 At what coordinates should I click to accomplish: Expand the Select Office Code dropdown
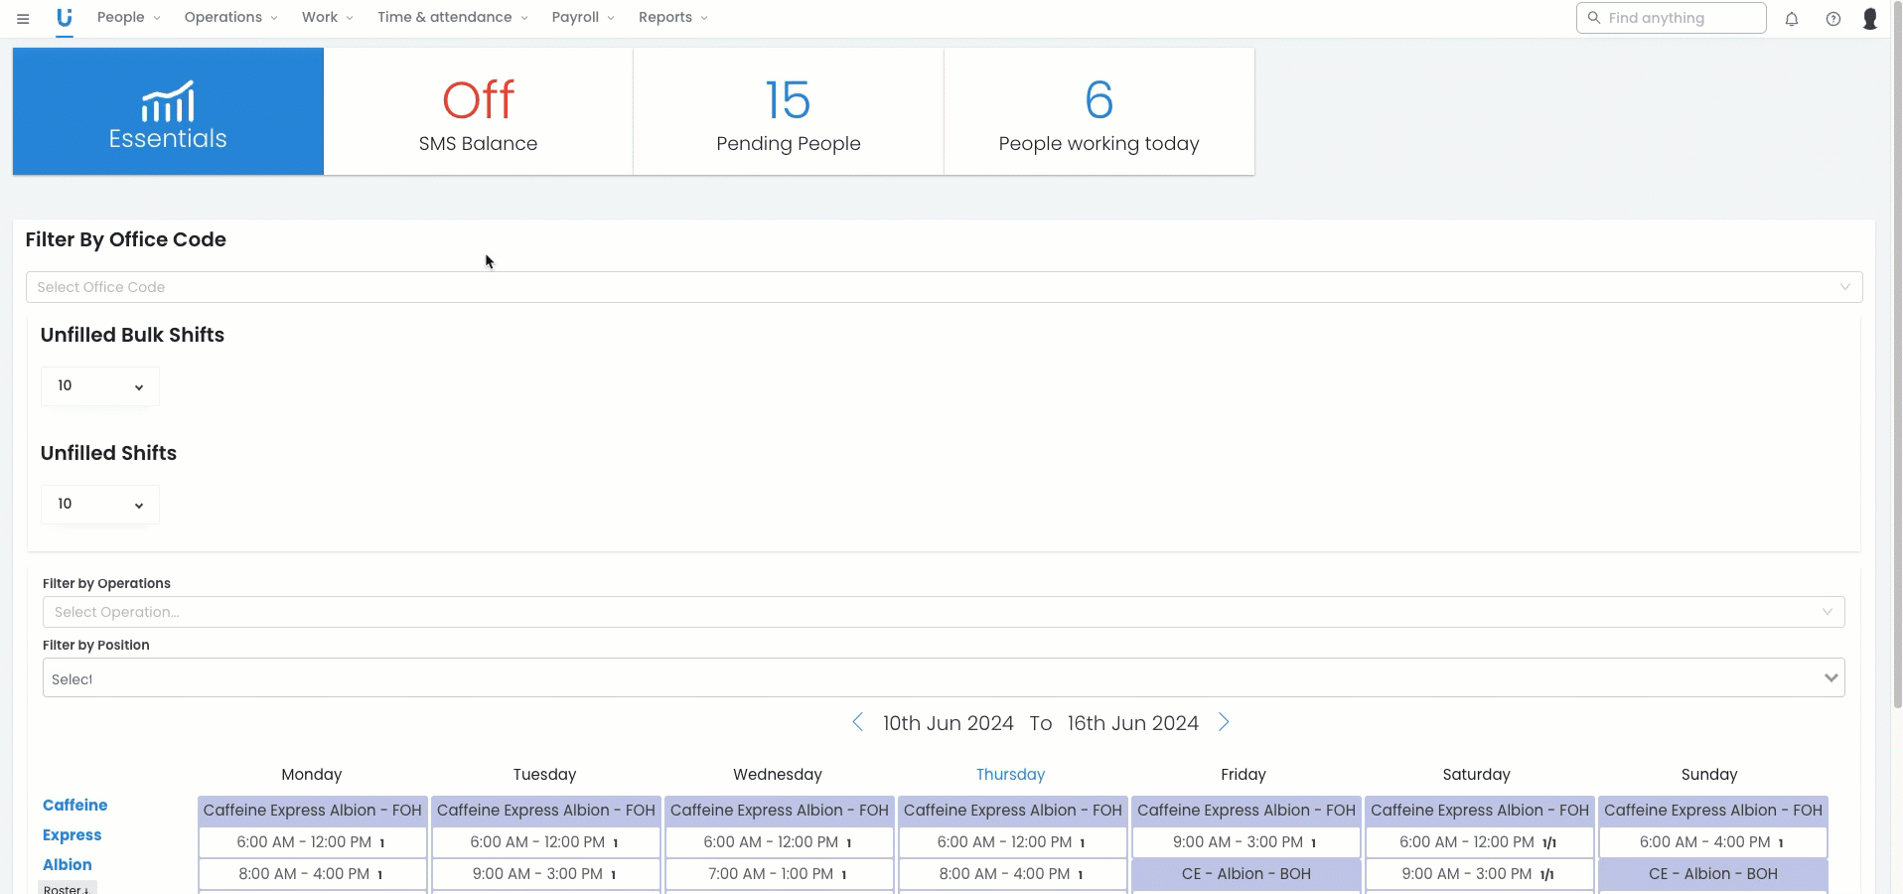point(944,287)
